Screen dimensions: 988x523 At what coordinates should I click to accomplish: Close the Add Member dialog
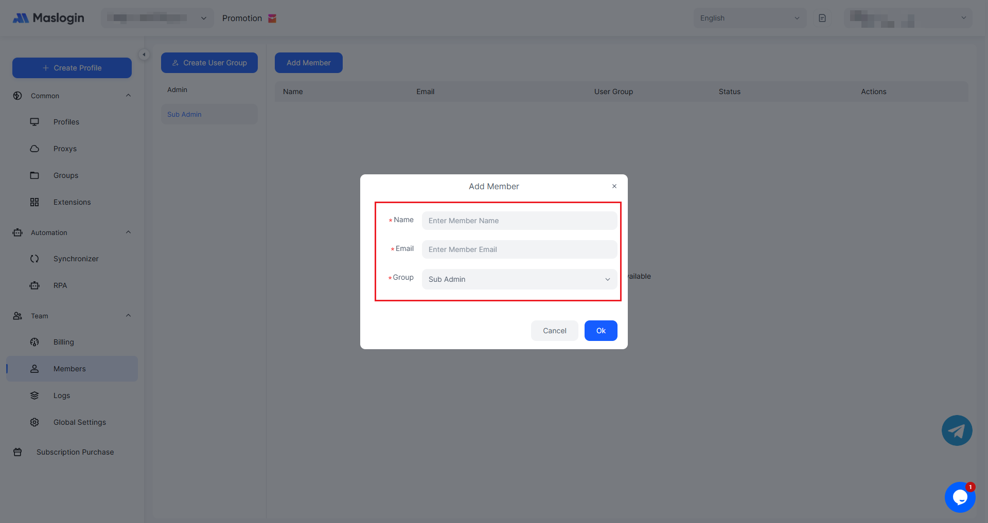[x=614, y=186]
